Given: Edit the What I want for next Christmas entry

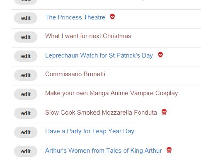Looking at the screenshot, I should pos(26,37).
